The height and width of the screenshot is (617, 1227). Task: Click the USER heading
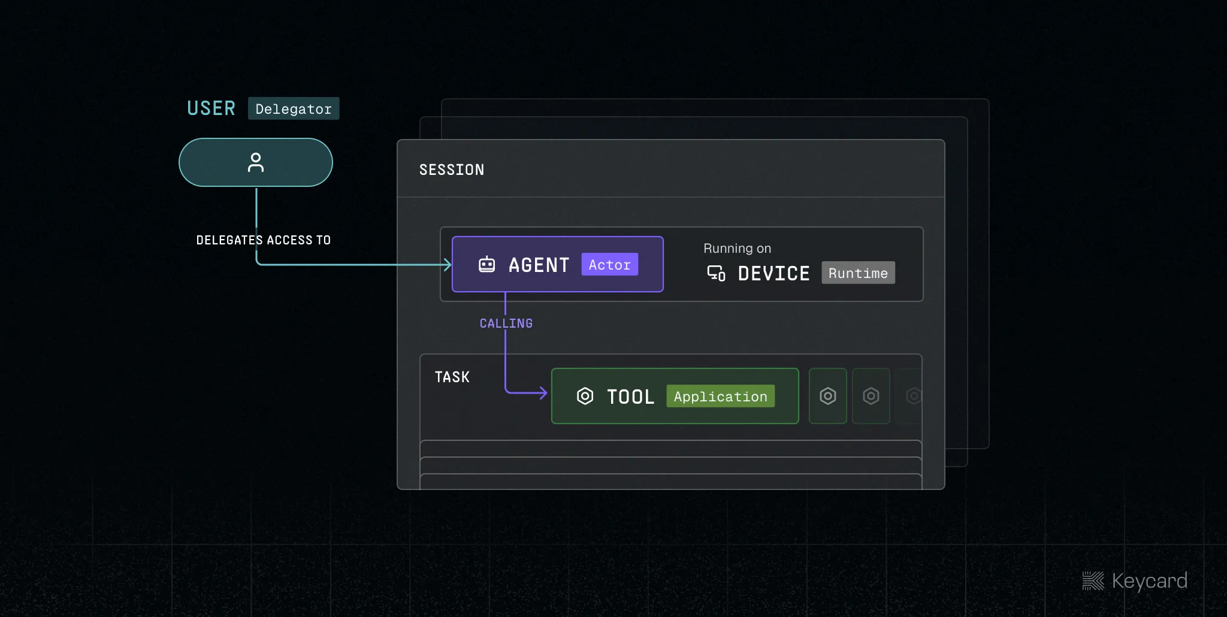tap(211, 108)
